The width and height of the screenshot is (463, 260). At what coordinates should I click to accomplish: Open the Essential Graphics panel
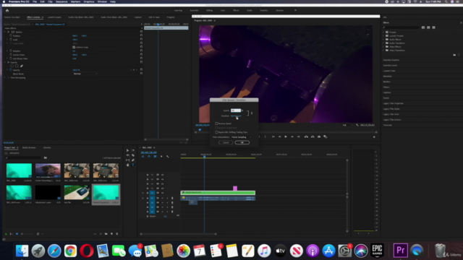391,60
